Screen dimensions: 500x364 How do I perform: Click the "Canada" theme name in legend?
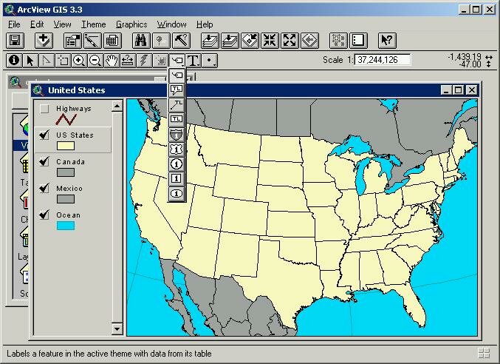point(70,162)
